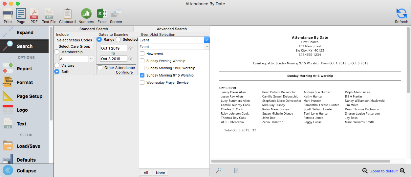Switch to the Advanced Search tab

(172, 29)
